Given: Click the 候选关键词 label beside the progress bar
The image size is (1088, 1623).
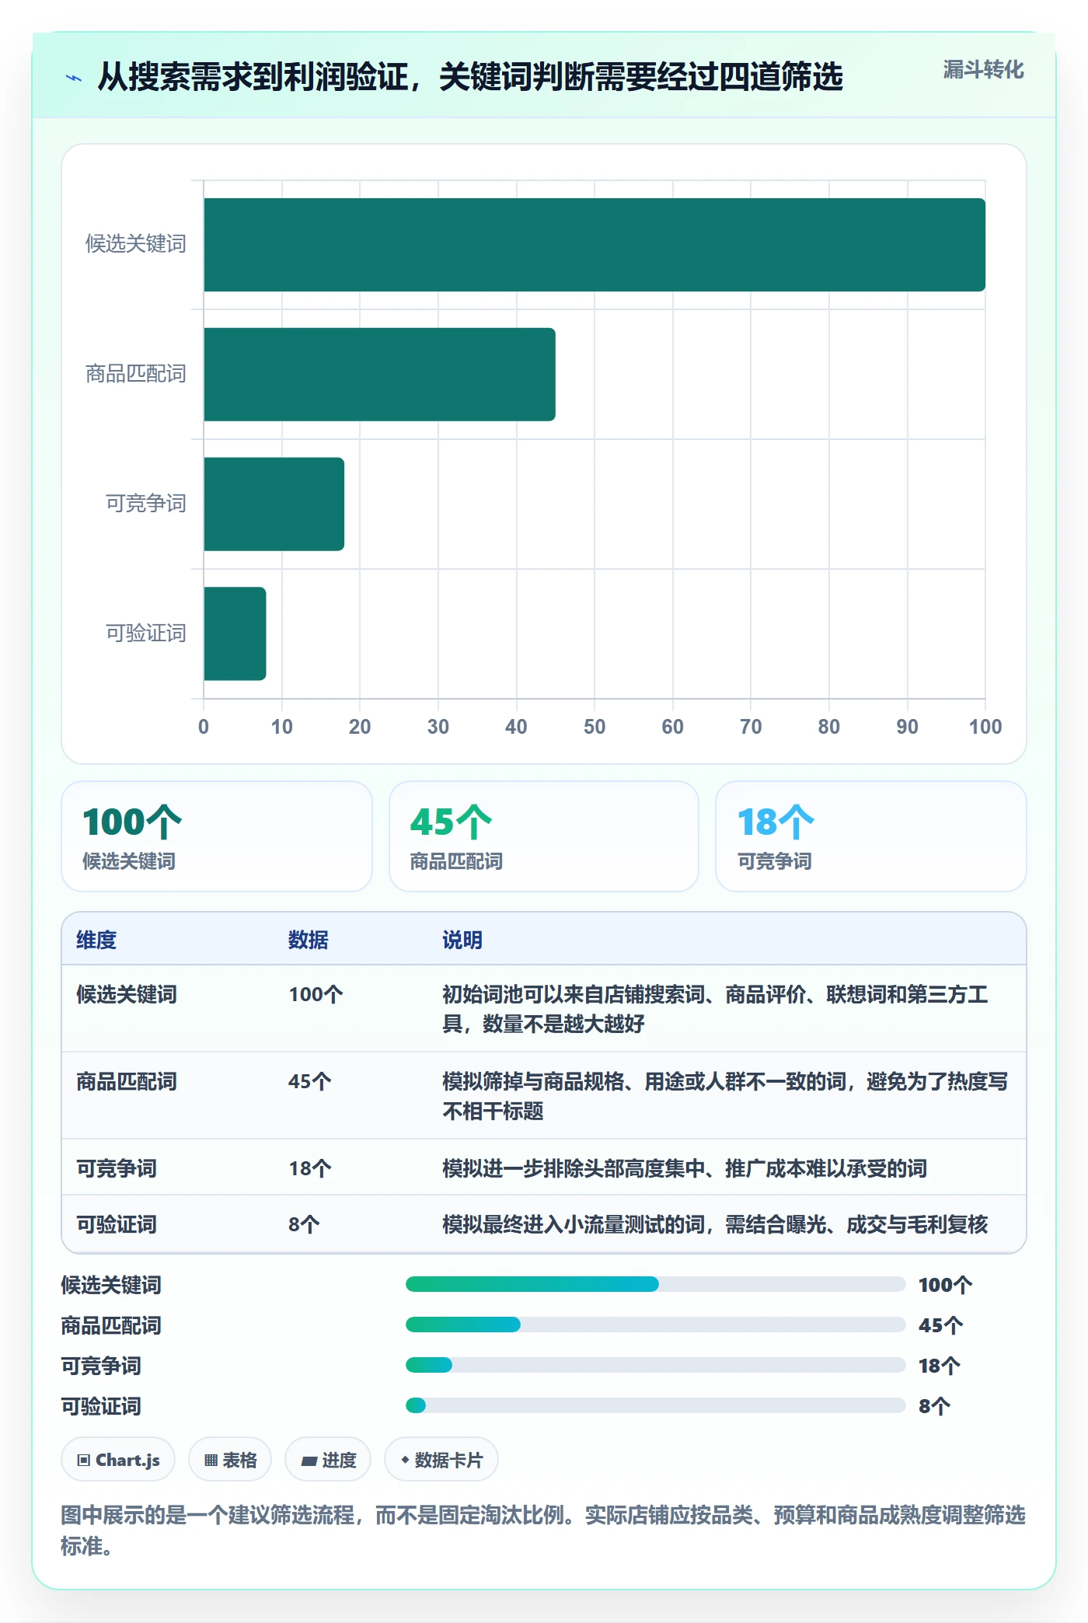Looking at the screenshot, I should coord(111,1285).
